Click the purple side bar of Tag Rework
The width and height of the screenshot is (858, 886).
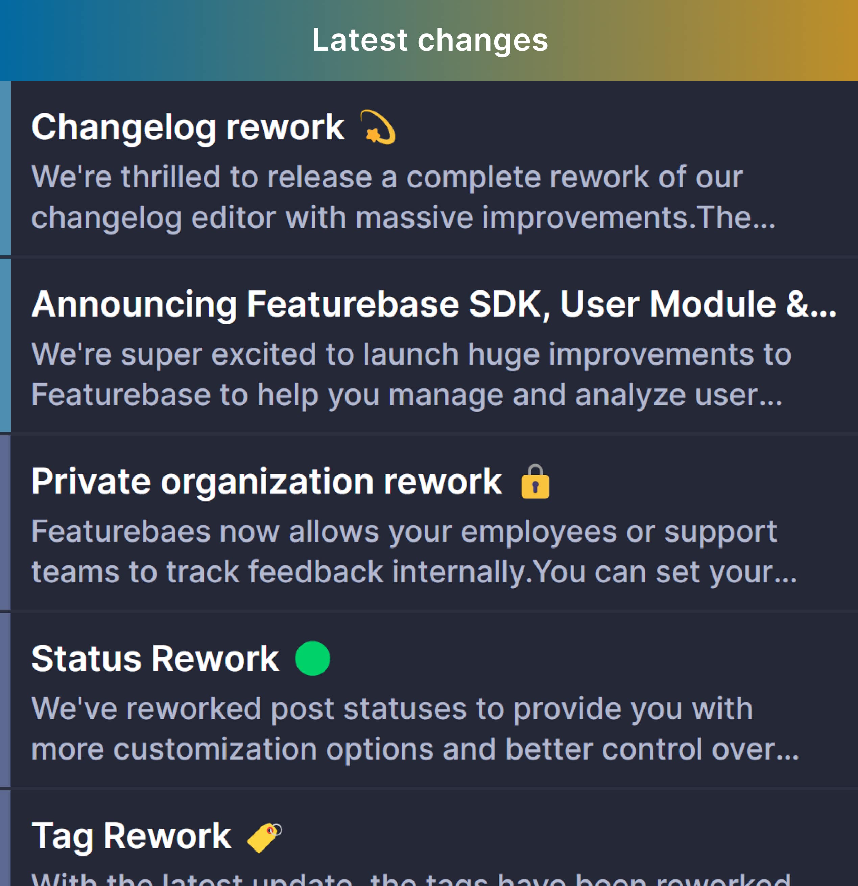click(x=5, y=838)
